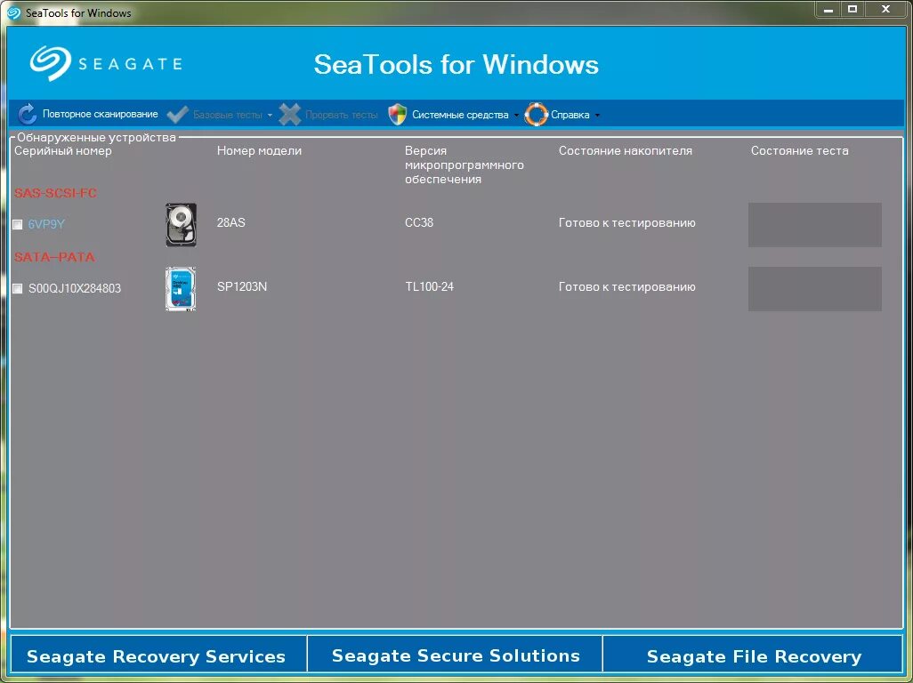This screenshot has height=683, width=913.
Task: Click the SAS-SCSI-FC group heading
Action: click(x=55, y=193)
